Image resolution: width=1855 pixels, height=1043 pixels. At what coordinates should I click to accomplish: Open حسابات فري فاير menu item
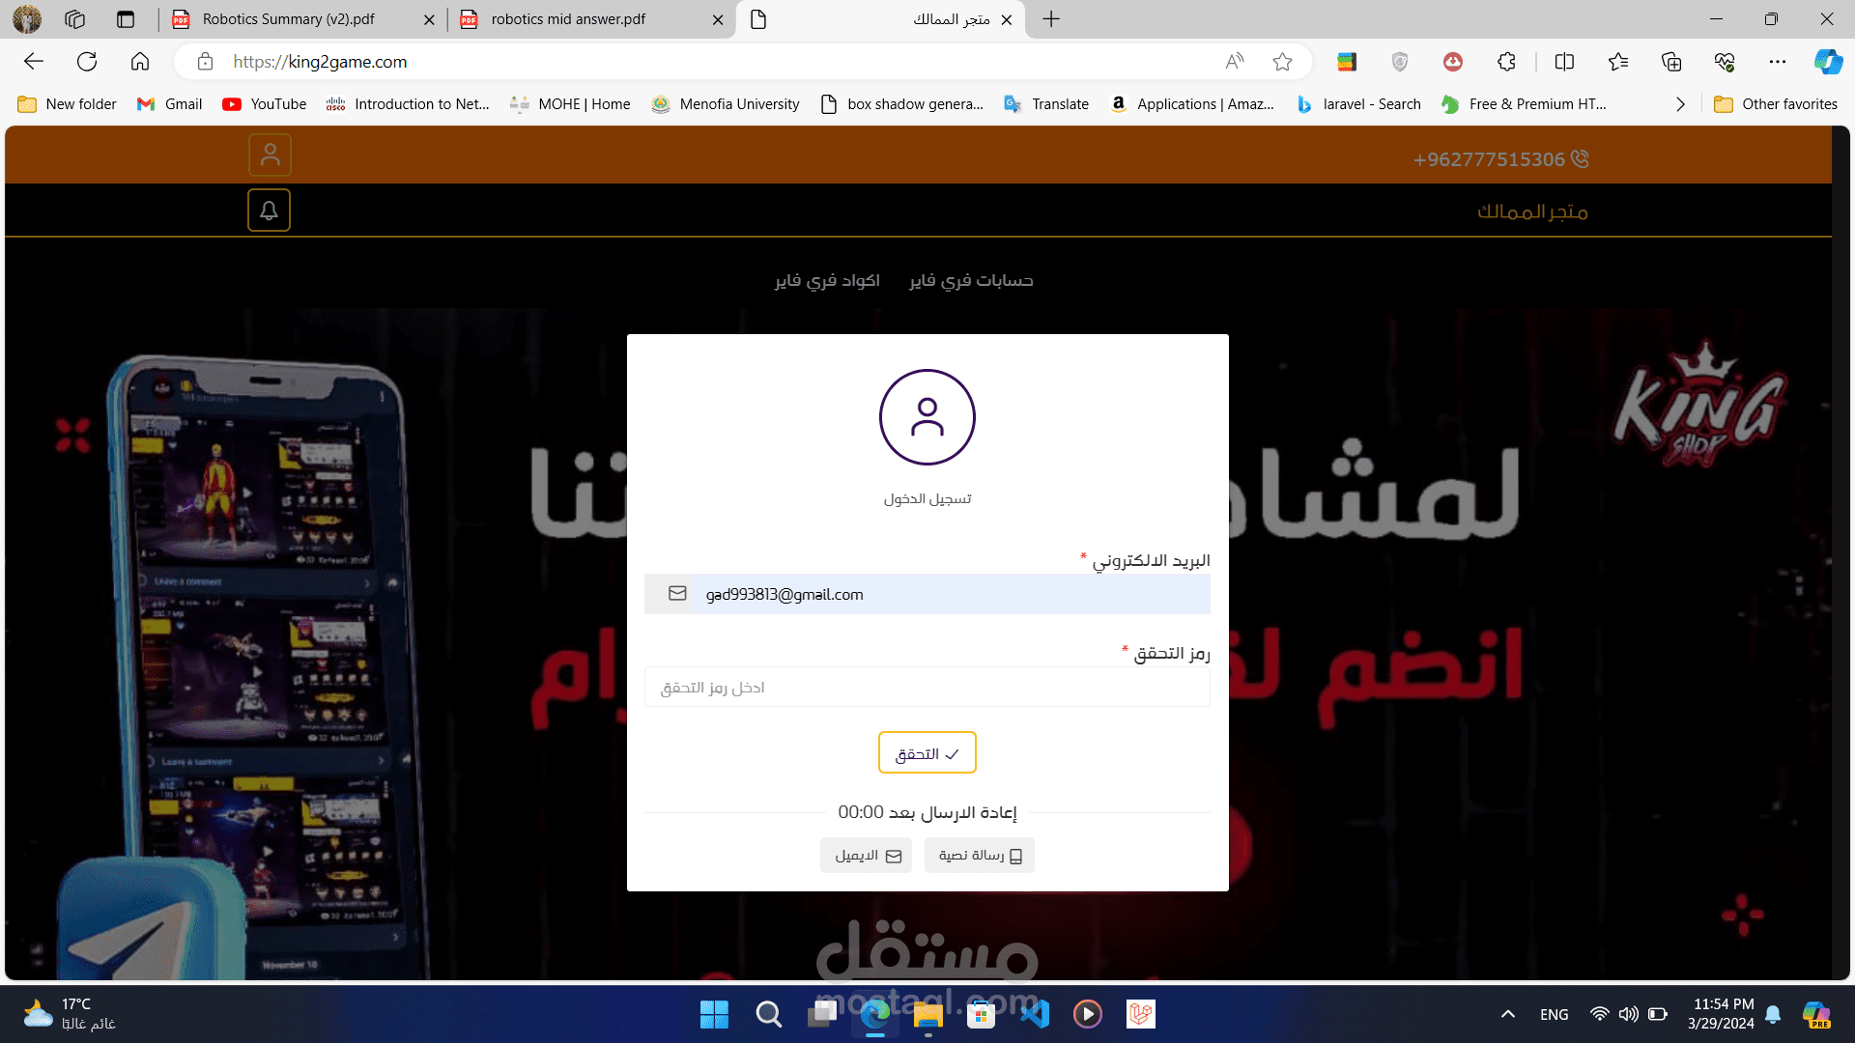[x=971, y=280]
